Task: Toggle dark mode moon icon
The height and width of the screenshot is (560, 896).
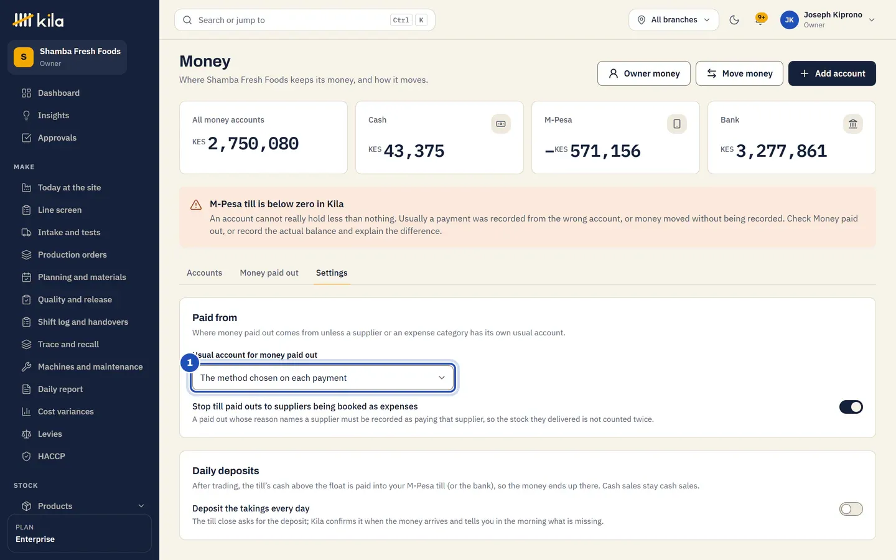Action: 734,20
